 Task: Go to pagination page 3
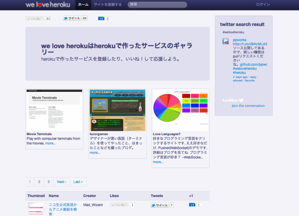click(x=49, y=182)
